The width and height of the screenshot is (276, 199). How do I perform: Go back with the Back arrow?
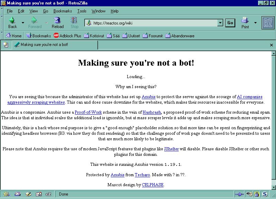point(12,23)
